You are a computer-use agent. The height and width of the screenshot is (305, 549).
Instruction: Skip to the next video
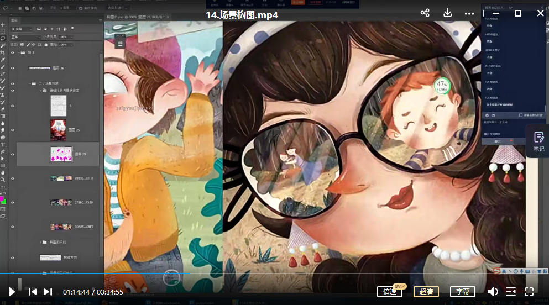click(48, 292)
